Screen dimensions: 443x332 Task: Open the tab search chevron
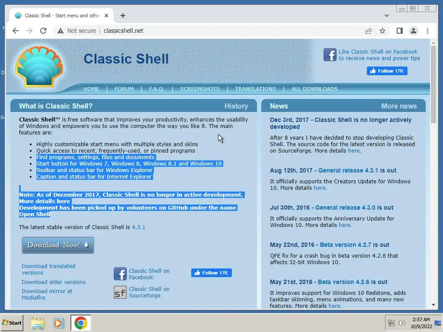pyautogui.click(x=386, y=16)
